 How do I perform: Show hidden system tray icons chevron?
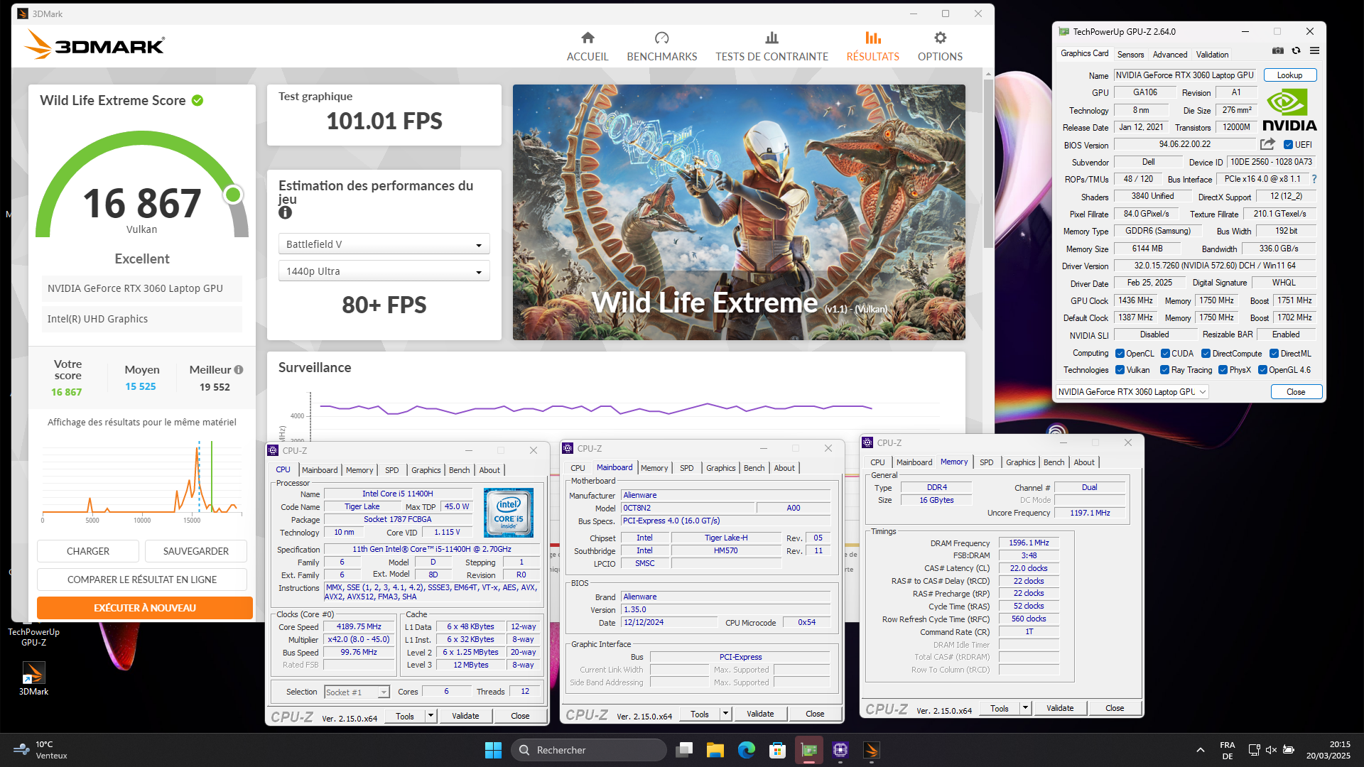[x=1201, y=750]
